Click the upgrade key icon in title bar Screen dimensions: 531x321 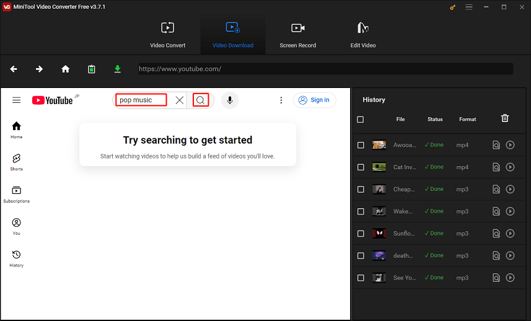point(453,7)
